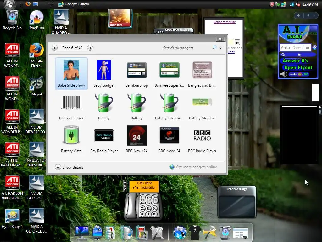Image resolution: width=322 pixels, height=242 pixels.
Task: Click the blue network globe dock icon
Action: (x=180, y=233)
